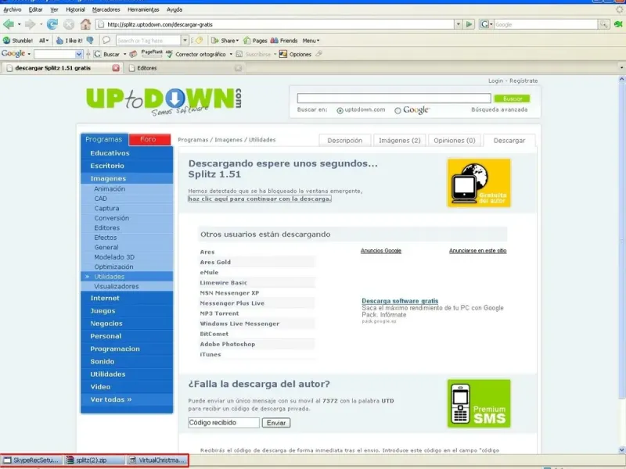Screen dimensions: 626x469
Task: Select the uptodown.com radio button
Action: click(340, 110)
